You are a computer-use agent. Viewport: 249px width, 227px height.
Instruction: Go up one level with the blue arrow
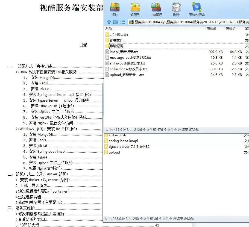[x=109, y=22]
